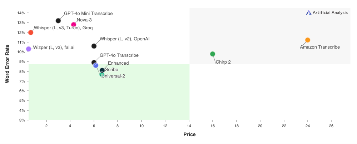This screenshot has width=357, height=144.
Task: Select the dark Scribe data point
Action: tap(102, 70)
